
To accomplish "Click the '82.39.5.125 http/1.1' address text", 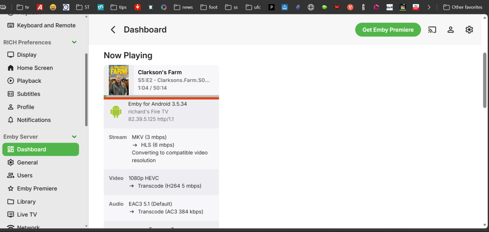I will click(151, 119).
